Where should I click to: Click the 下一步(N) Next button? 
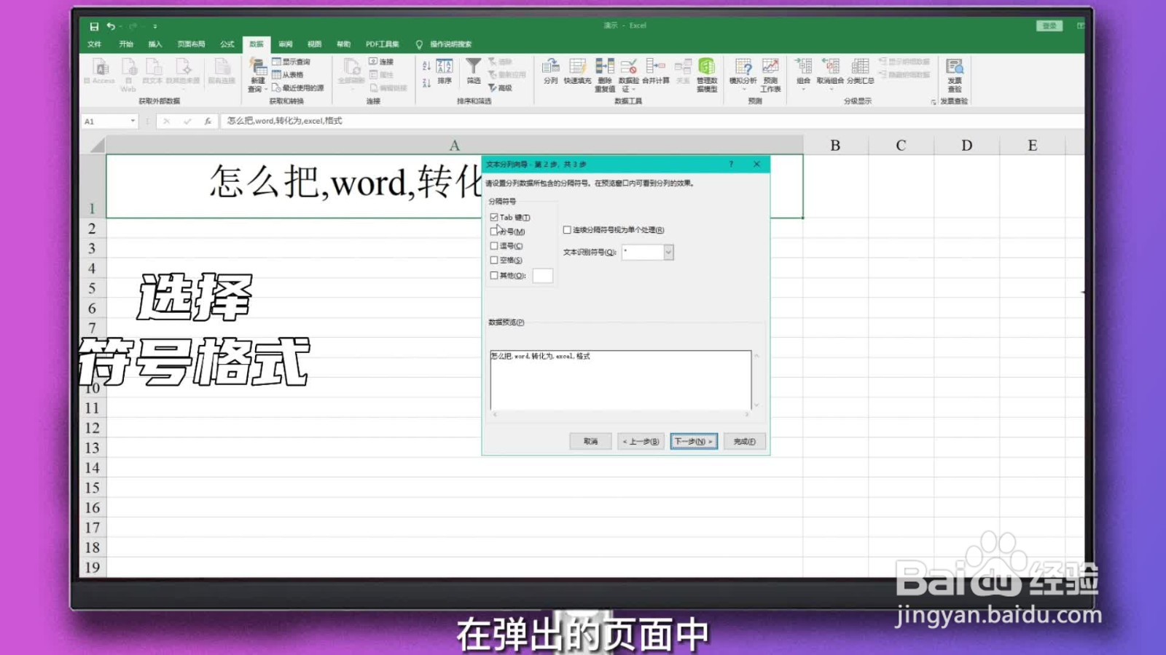[x=694, y=442]
